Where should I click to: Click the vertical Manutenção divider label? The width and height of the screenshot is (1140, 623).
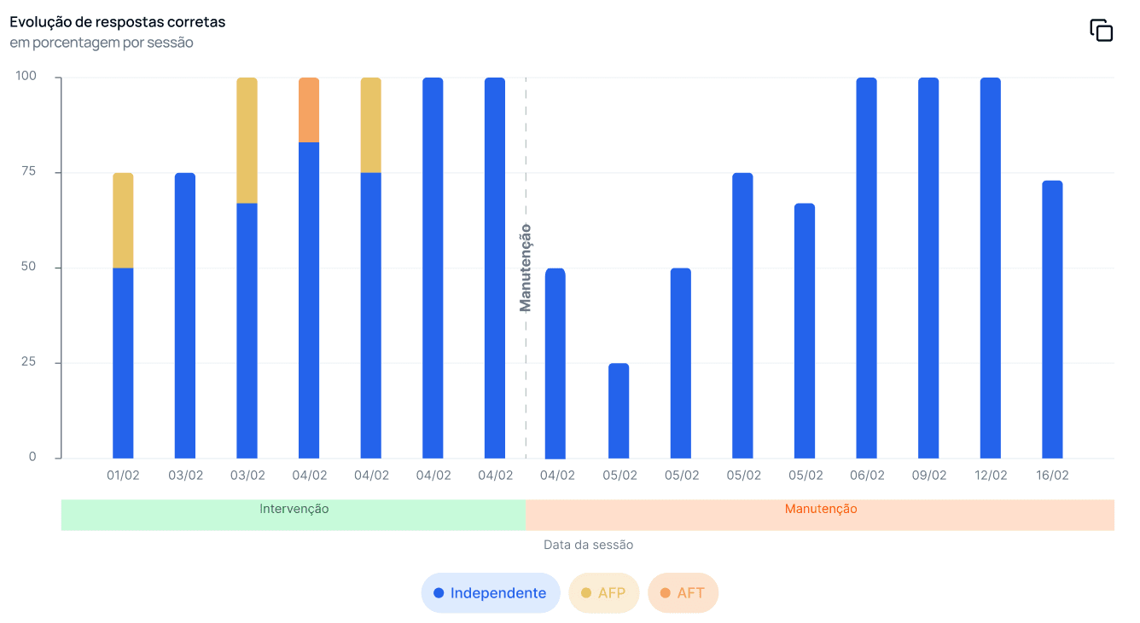(x=526, y=268)
